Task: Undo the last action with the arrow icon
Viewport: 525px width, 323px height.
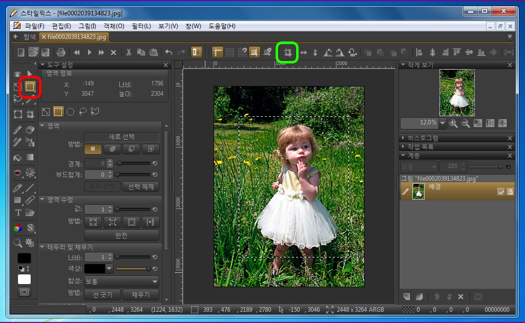Action: [x=169, y=52]
